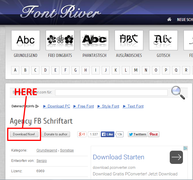Select the FREI DINGBATS category label
The height and width of the screenshot is (180, 193).
click(60, 55)
